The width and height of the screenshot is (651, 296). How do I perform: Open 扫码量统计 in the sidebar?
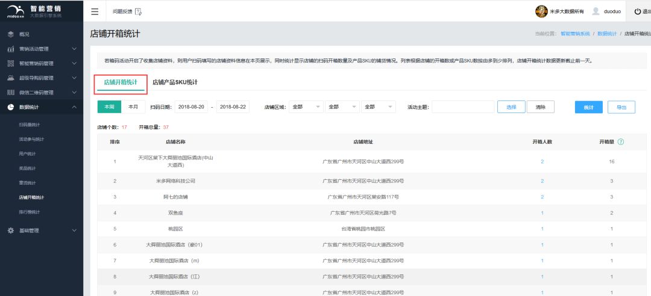click(x=29, y=125)
